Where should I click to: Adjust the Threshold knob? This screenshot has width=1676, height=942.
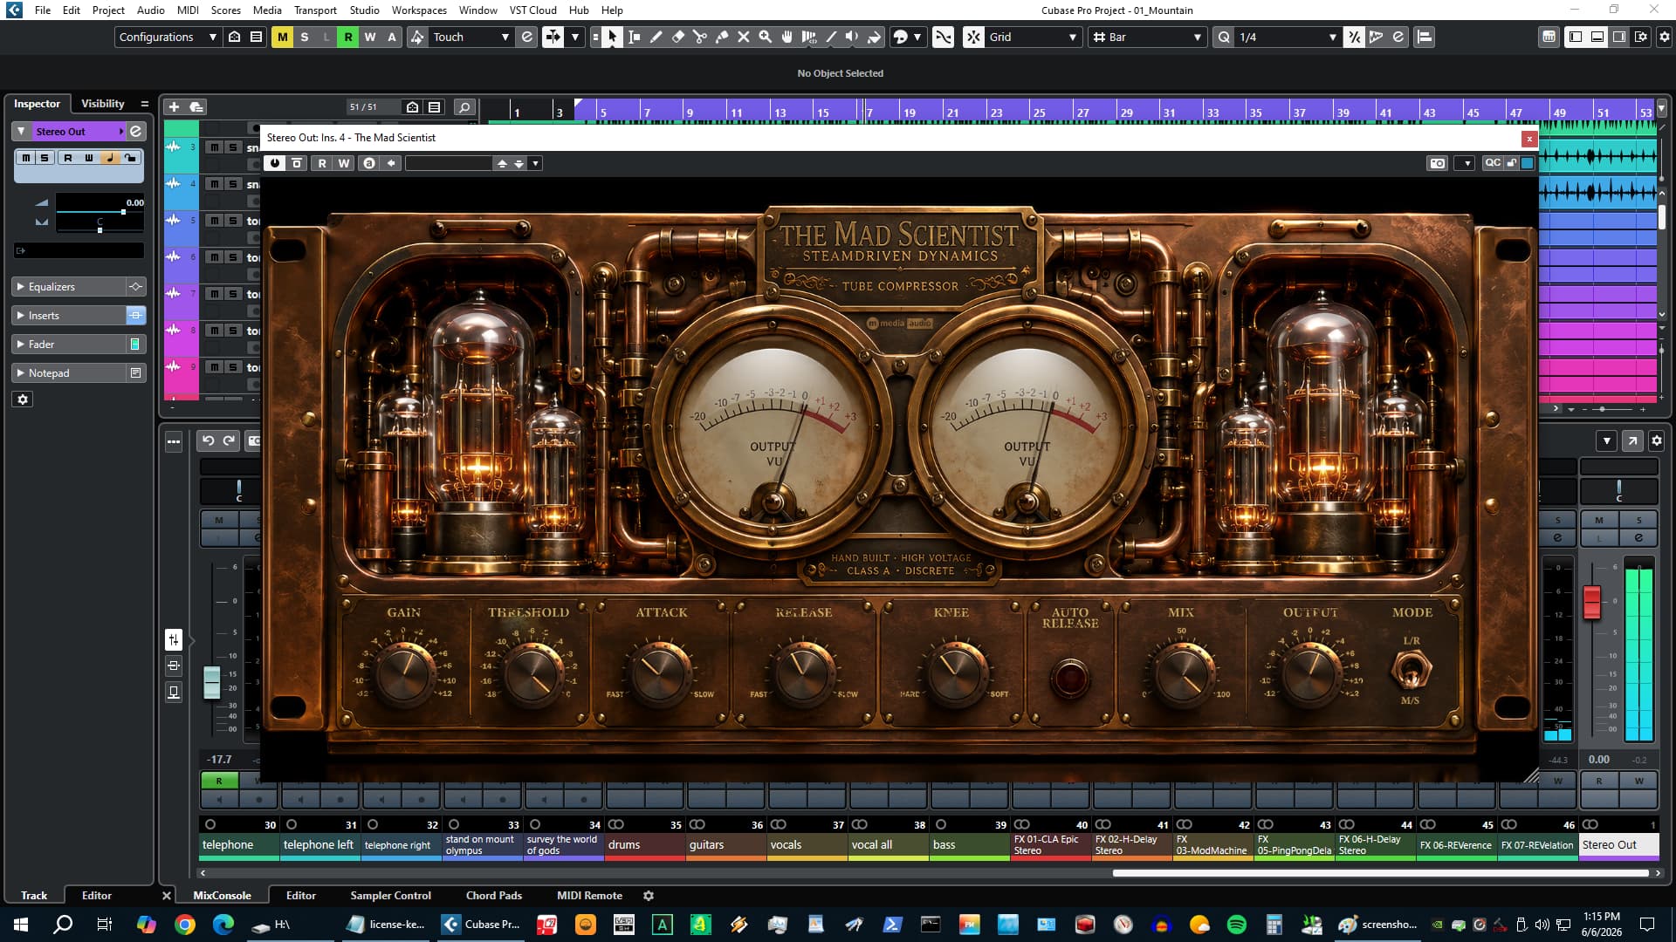532,673
